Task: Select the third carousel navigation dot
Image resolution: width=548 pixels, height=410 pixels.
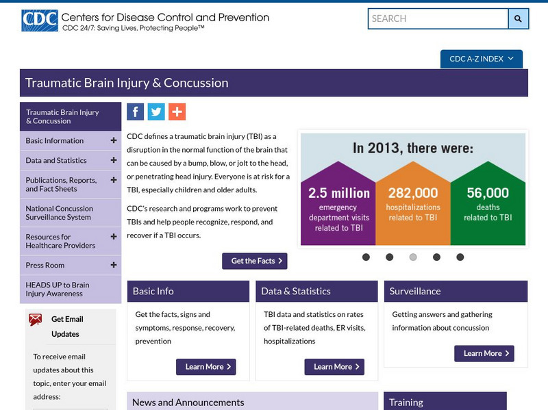Action: tap(412, 256)
